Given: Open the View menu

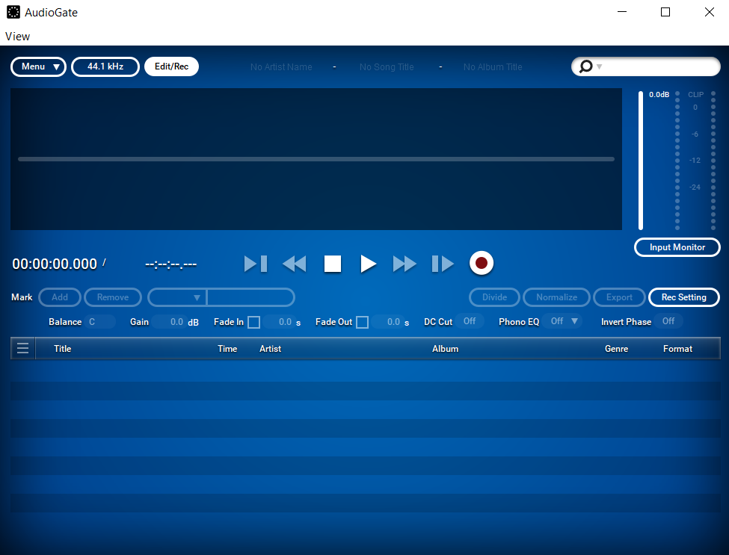Looking at the screenshot, I should tap(17, 36).
